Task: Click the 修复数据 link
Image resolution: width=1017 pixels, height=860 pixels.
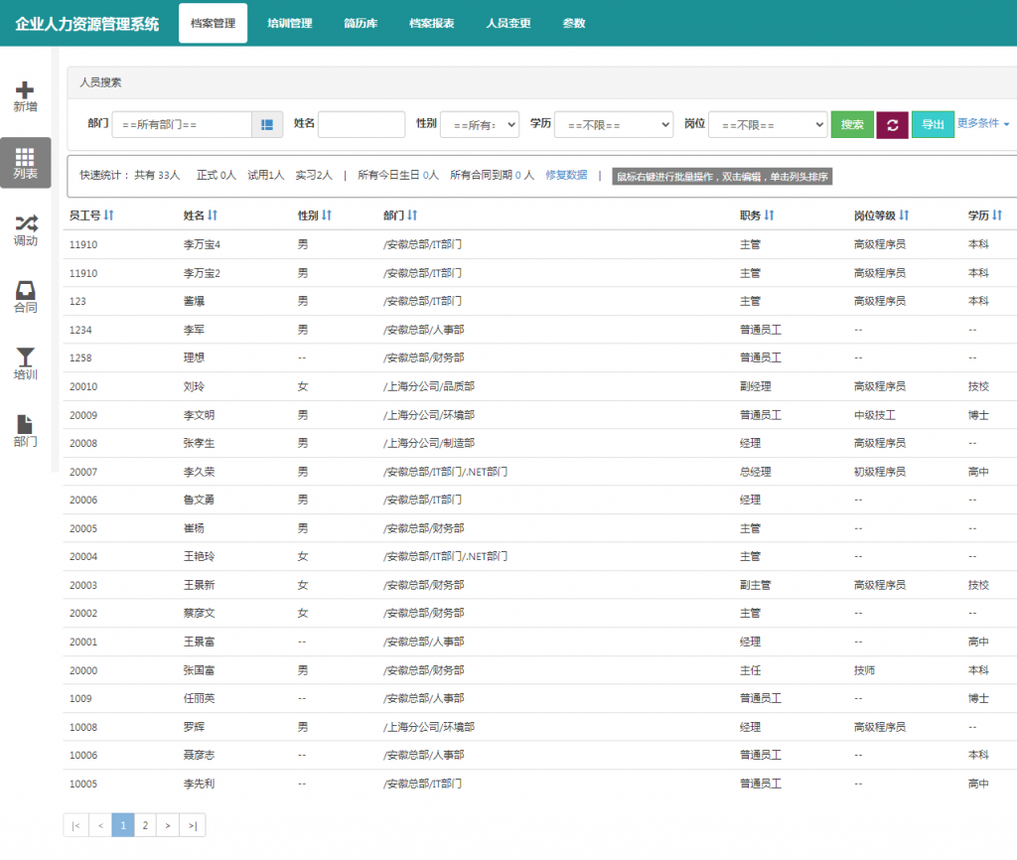Action: (566, 175)
